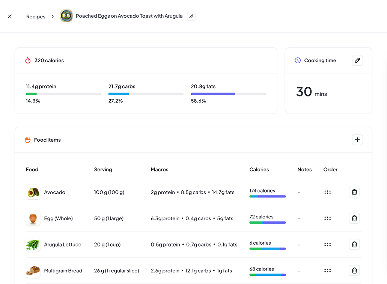Viewport: 387px width, 284px height.
Task: Click the Avocado food thumbnail
Action: (x=33, y=192)
